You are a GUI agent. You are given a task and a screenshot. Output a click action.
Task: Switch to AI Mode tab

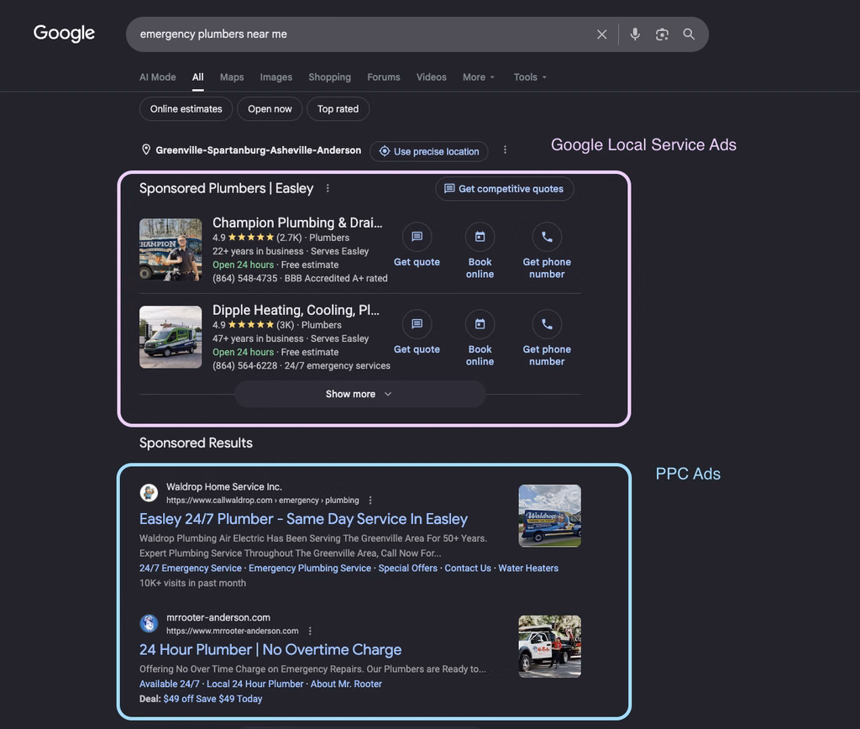tap(157, 77)
